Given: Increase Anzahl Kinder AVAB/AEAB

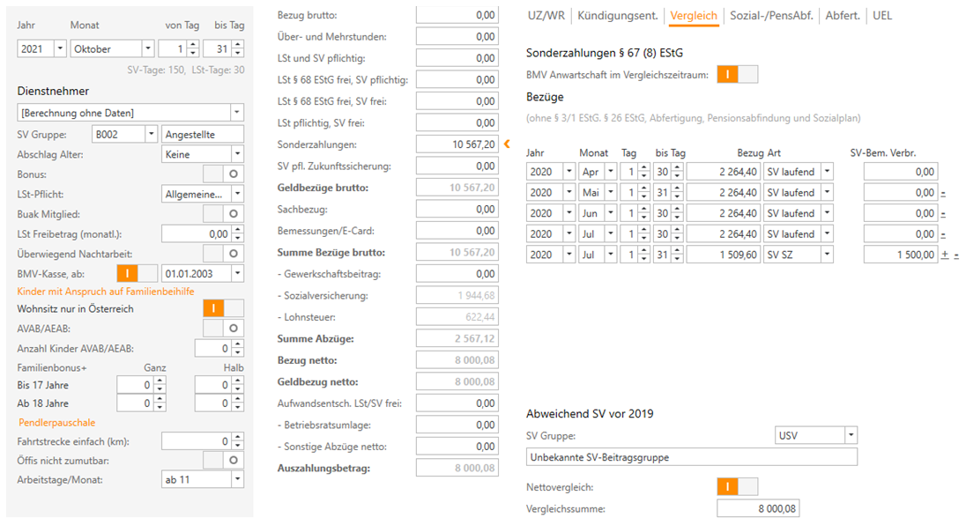Looking at the screenshot, I should click(238, 344).
